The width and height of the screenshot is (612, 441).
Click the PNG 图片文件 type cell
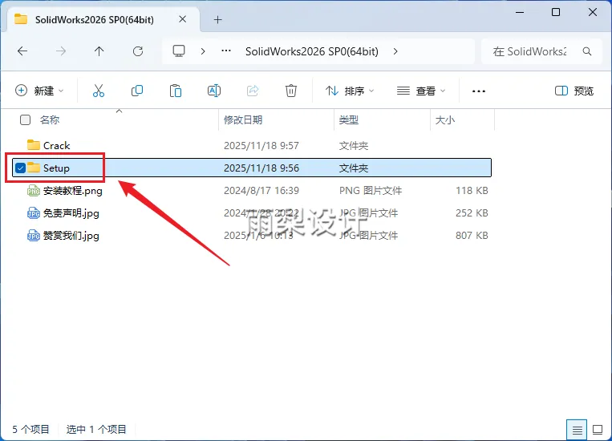click(x=371, y=191)
